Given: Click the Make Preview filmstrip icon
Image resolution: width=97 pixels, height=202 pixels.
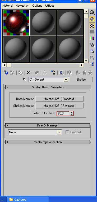Looking at the screenshot, I should [92, 45].
